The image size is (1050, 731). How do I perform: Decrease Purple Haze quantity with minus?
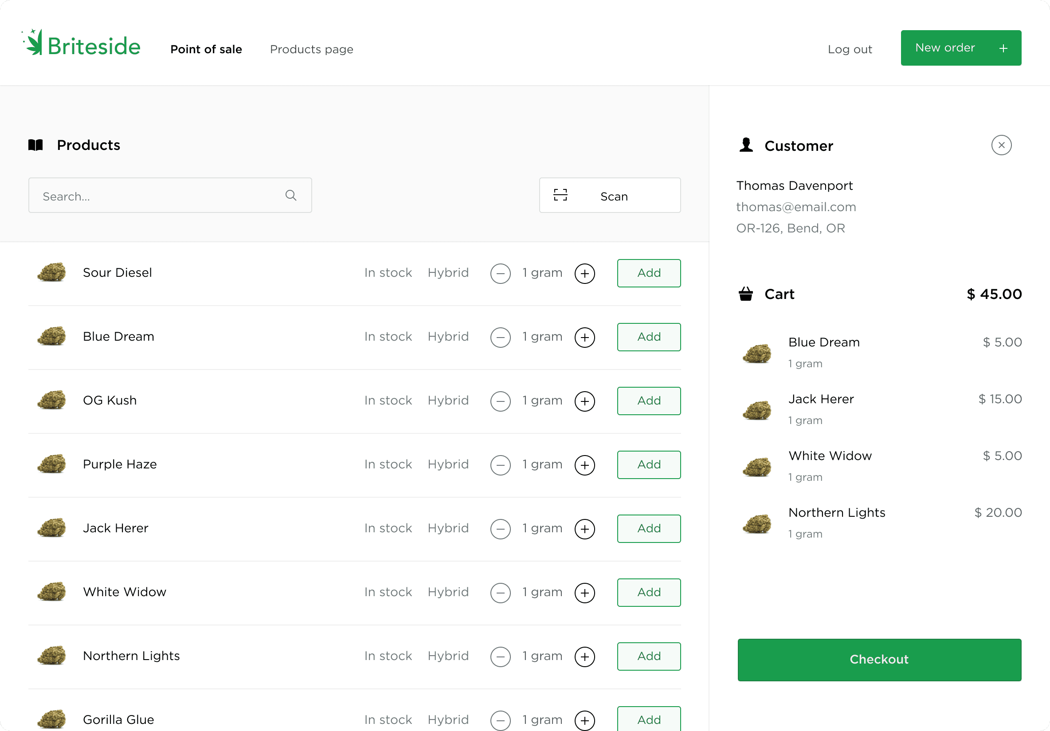pos(500,465)
